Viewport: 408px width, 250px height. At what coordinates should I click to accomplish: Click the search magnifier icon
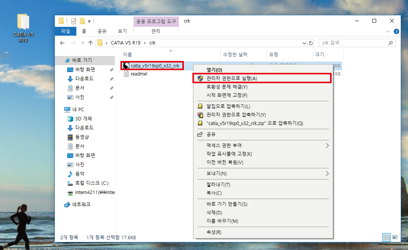(390, 43)
